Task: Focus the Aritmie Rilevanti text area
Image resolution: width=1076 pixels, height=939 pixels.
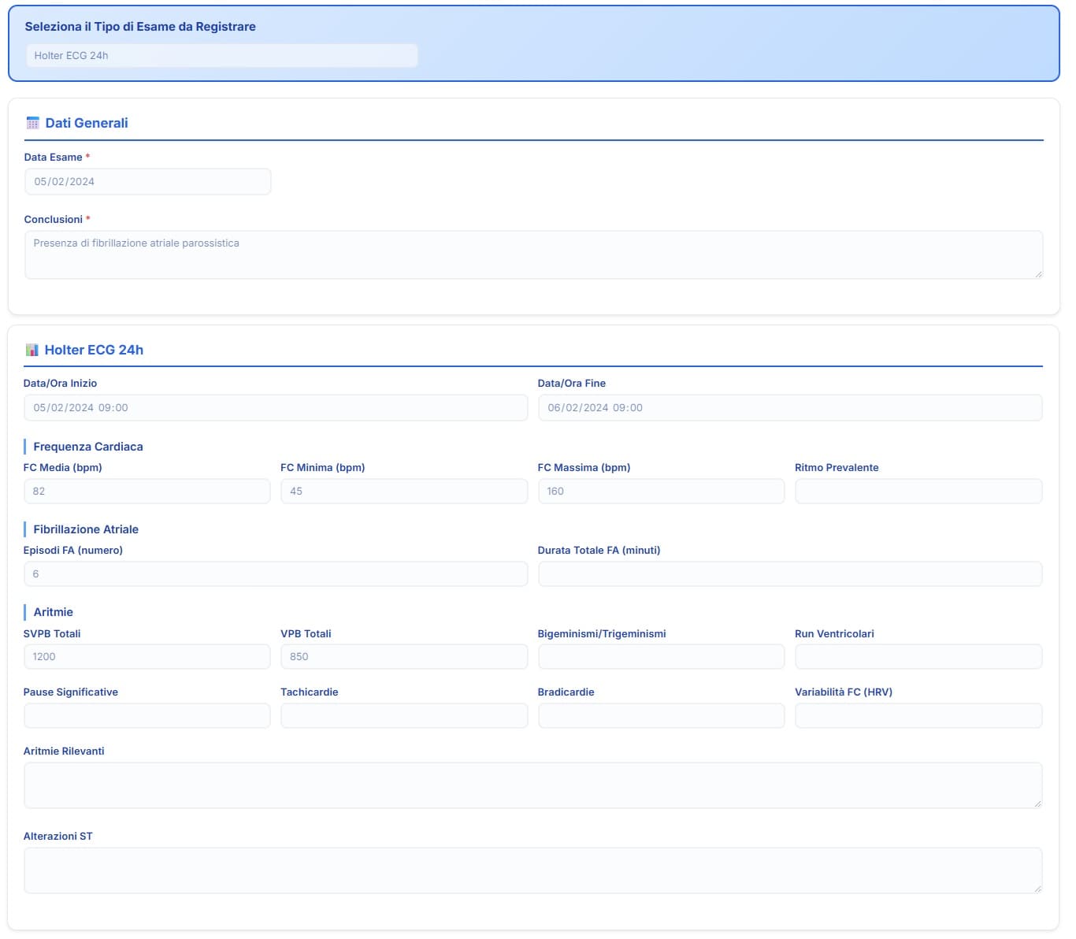Action: pos(533,785)
